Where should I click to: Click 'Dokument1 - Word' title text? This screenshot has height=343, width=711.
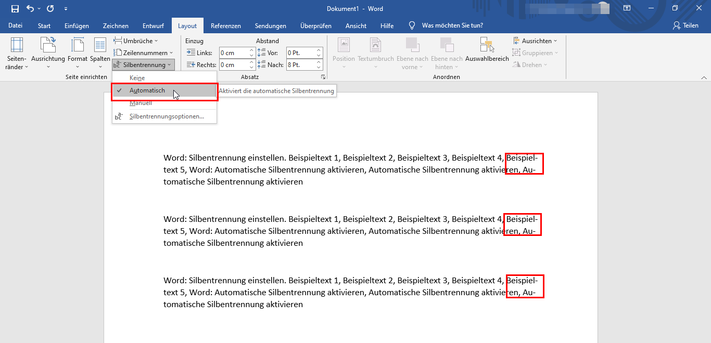(355, 9)
